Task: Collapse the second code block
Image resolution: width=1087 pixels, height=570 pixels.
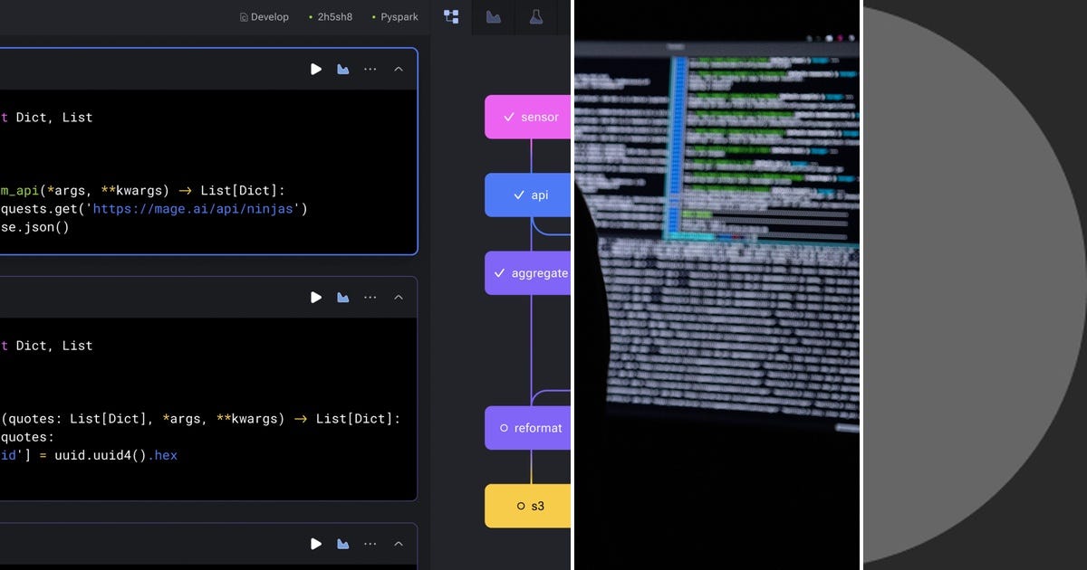Action: [x=399, y=297]
